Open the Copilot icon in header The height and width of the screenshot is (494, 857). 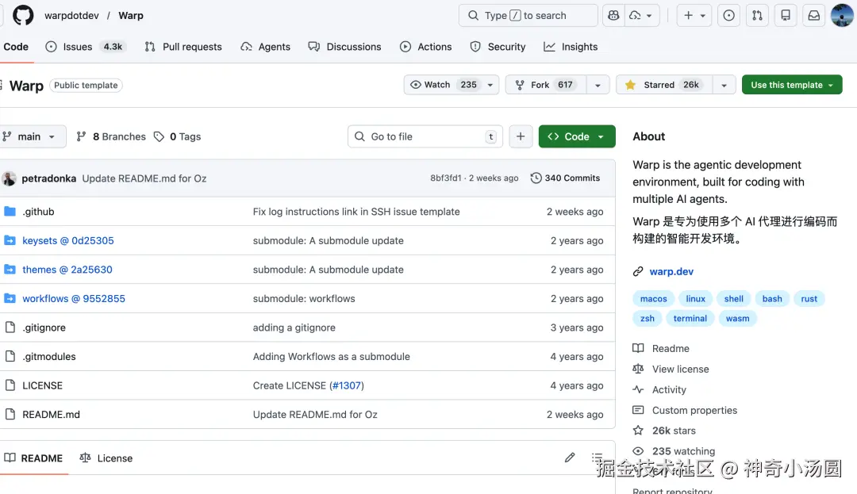(613, 15)
